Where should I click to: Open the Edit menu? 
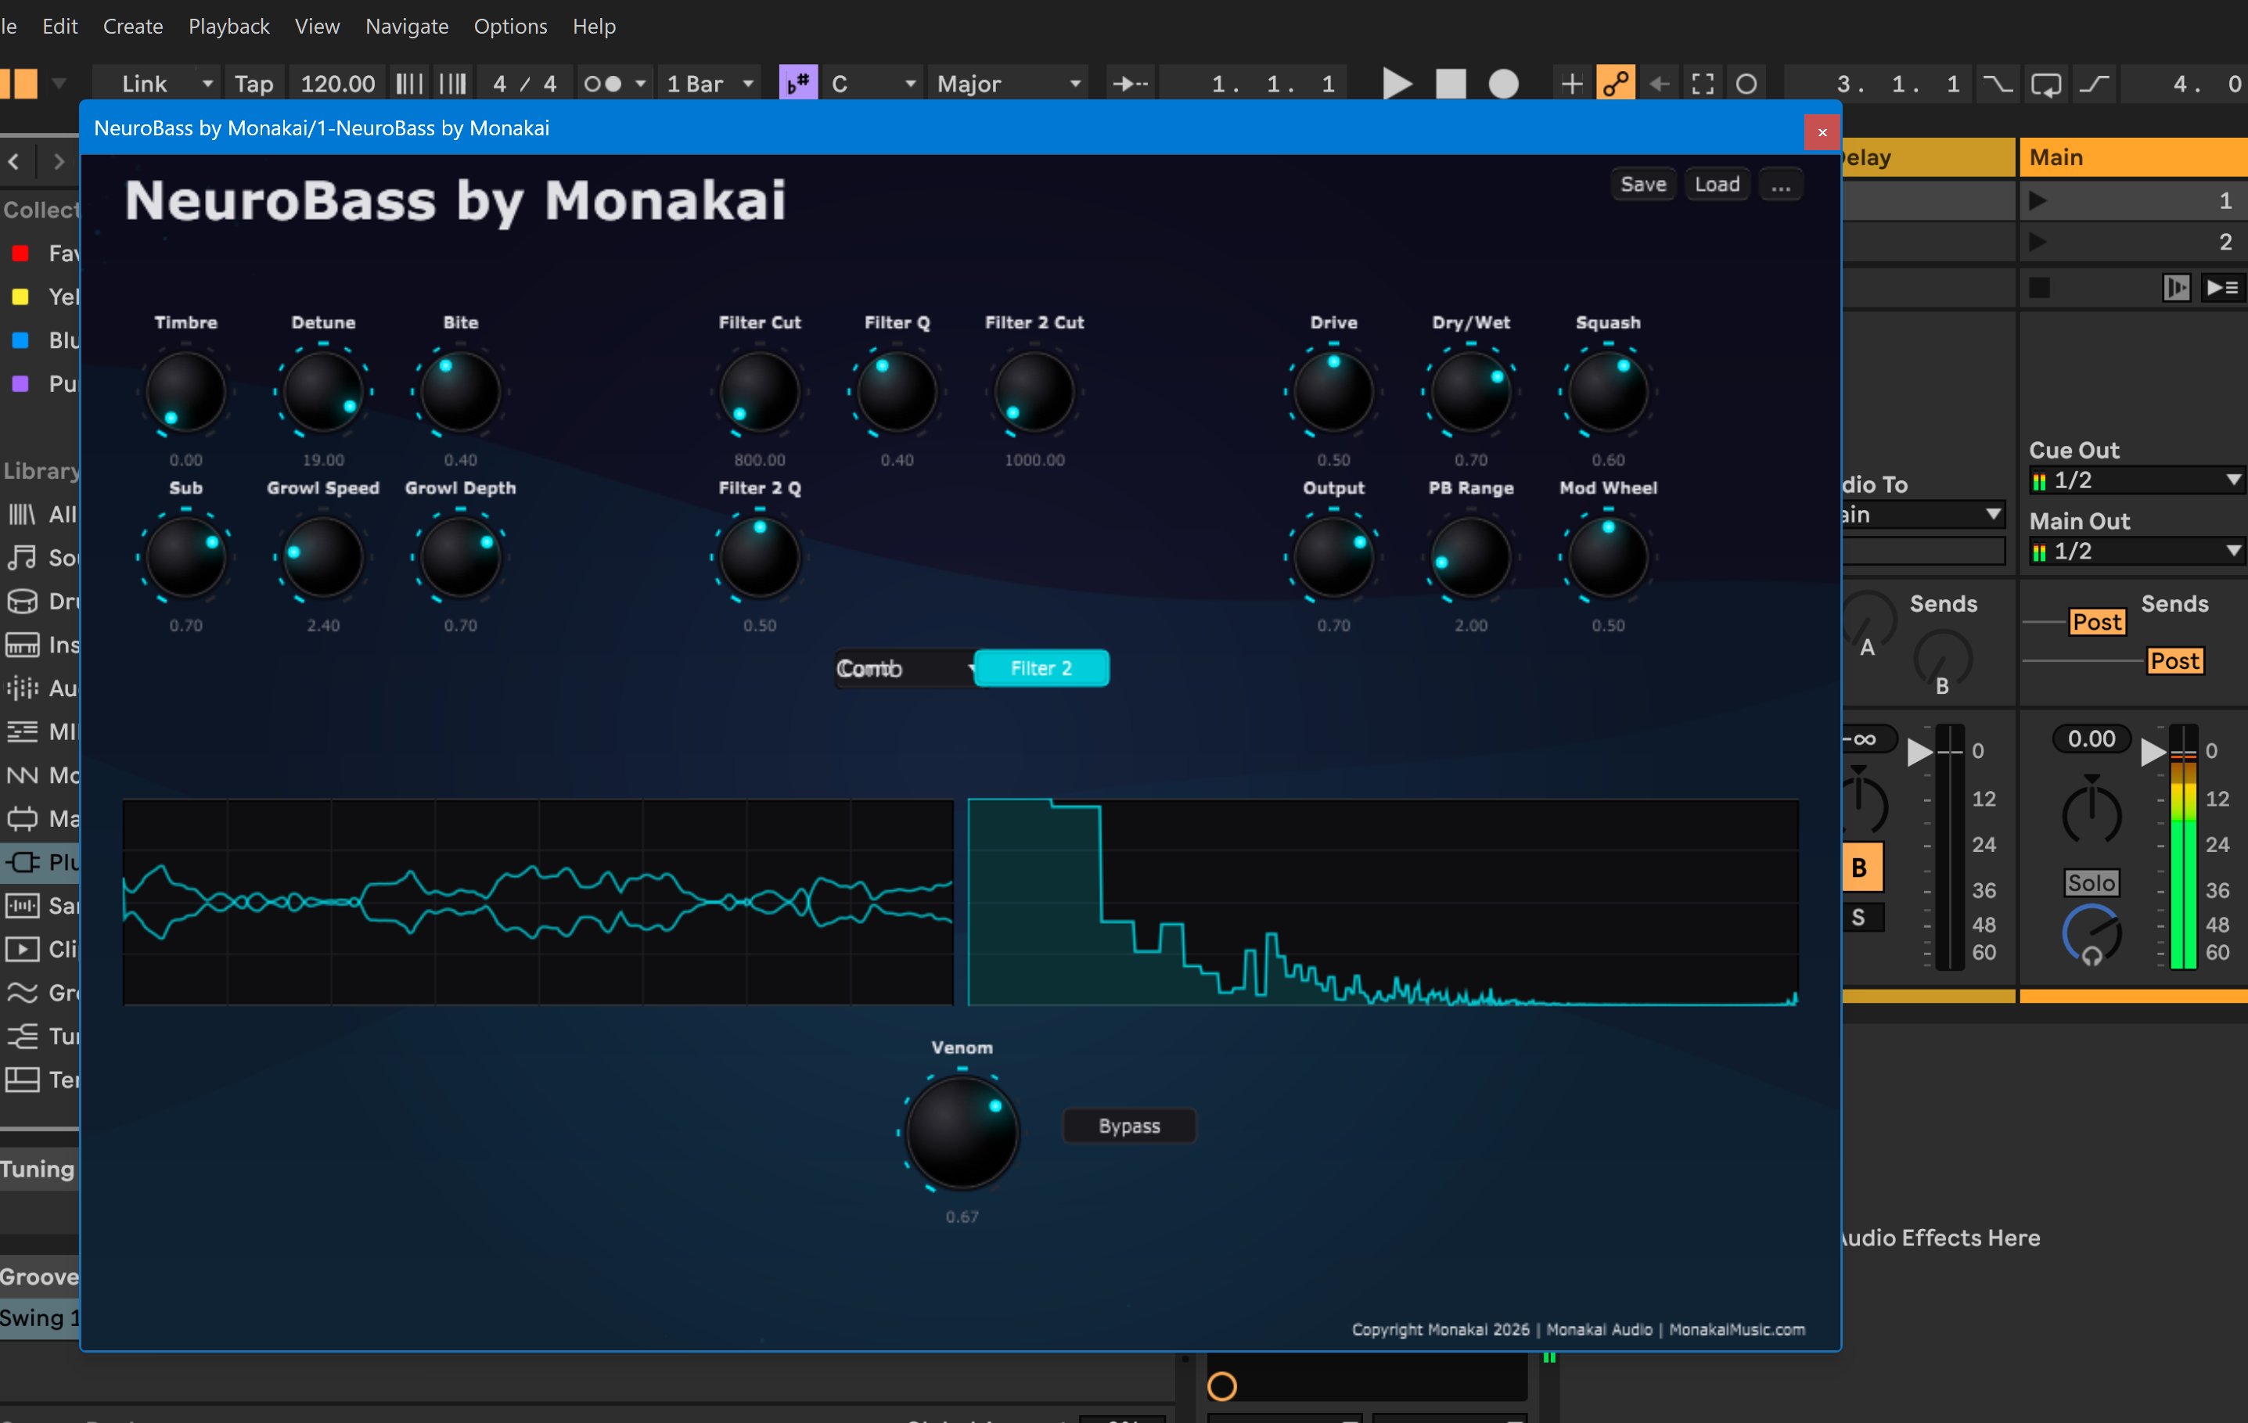coord(59,26)
